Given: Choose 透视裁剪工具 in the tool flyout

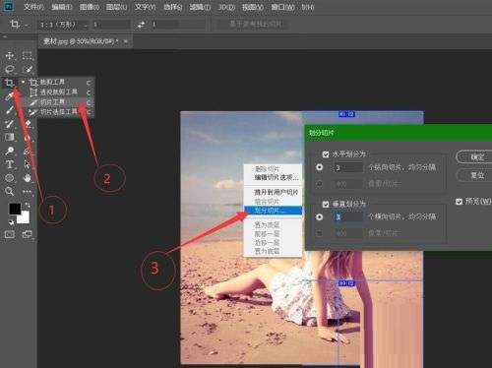Looking at the screenshot, I should tap(57, 92).
